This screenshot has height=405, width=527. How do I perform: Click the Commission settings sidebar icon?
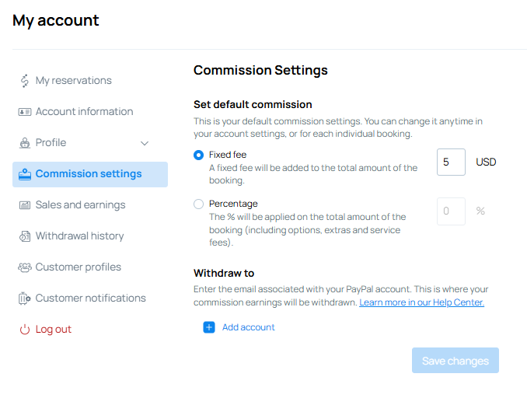pos(25,174)
